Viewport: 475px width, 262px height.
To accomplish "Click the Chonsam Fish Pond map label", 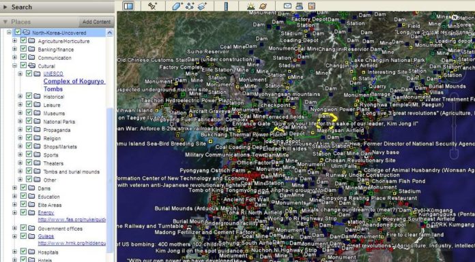I will tap(399, 181).
